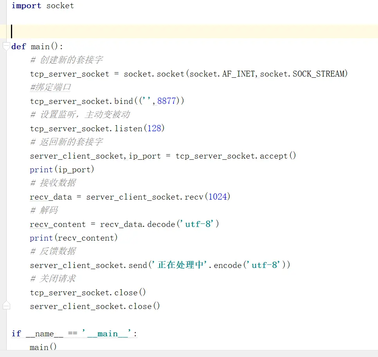Click the listen value 128
The width and height of the screenshot is (378, 357).
(x=154, y=128)
